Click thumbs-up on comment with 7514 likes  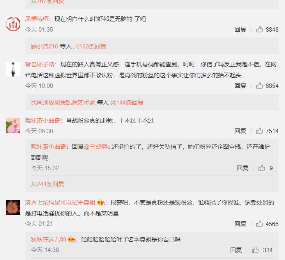click(x=259, y=131)
